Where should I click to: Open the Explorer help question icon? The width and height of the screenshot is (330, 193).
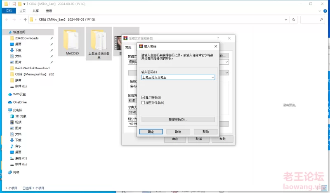325,11
